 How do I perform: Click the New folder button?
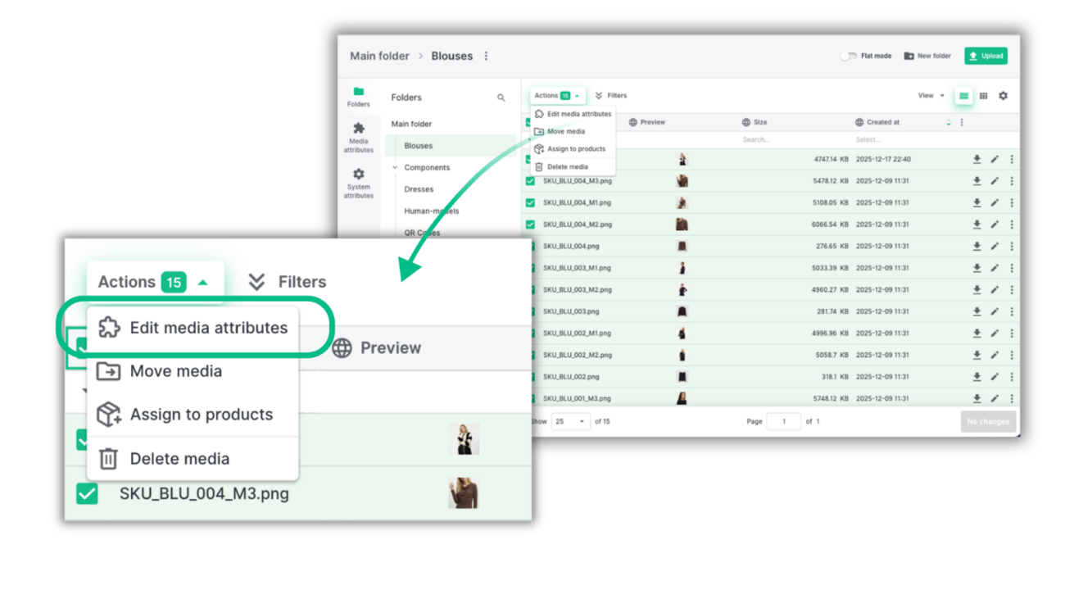click(927, 56)
